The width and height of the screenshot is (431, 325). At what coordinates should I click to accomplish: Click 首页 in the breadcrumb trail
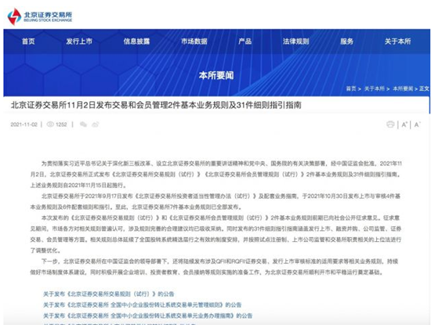[351, 88]
